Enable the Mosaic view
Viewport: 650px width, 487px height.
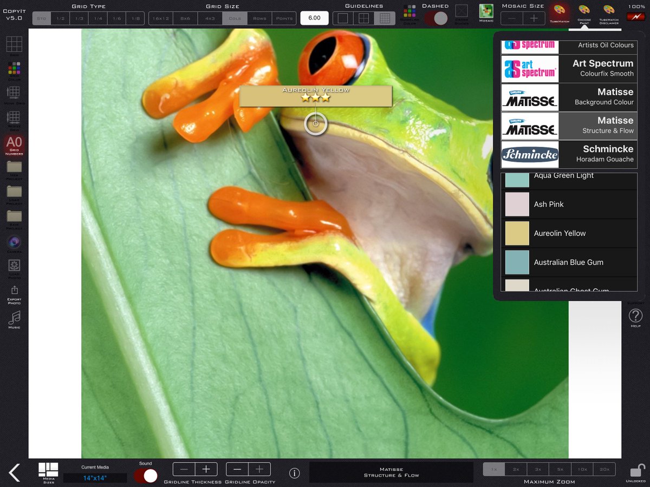tap(486, 11)
